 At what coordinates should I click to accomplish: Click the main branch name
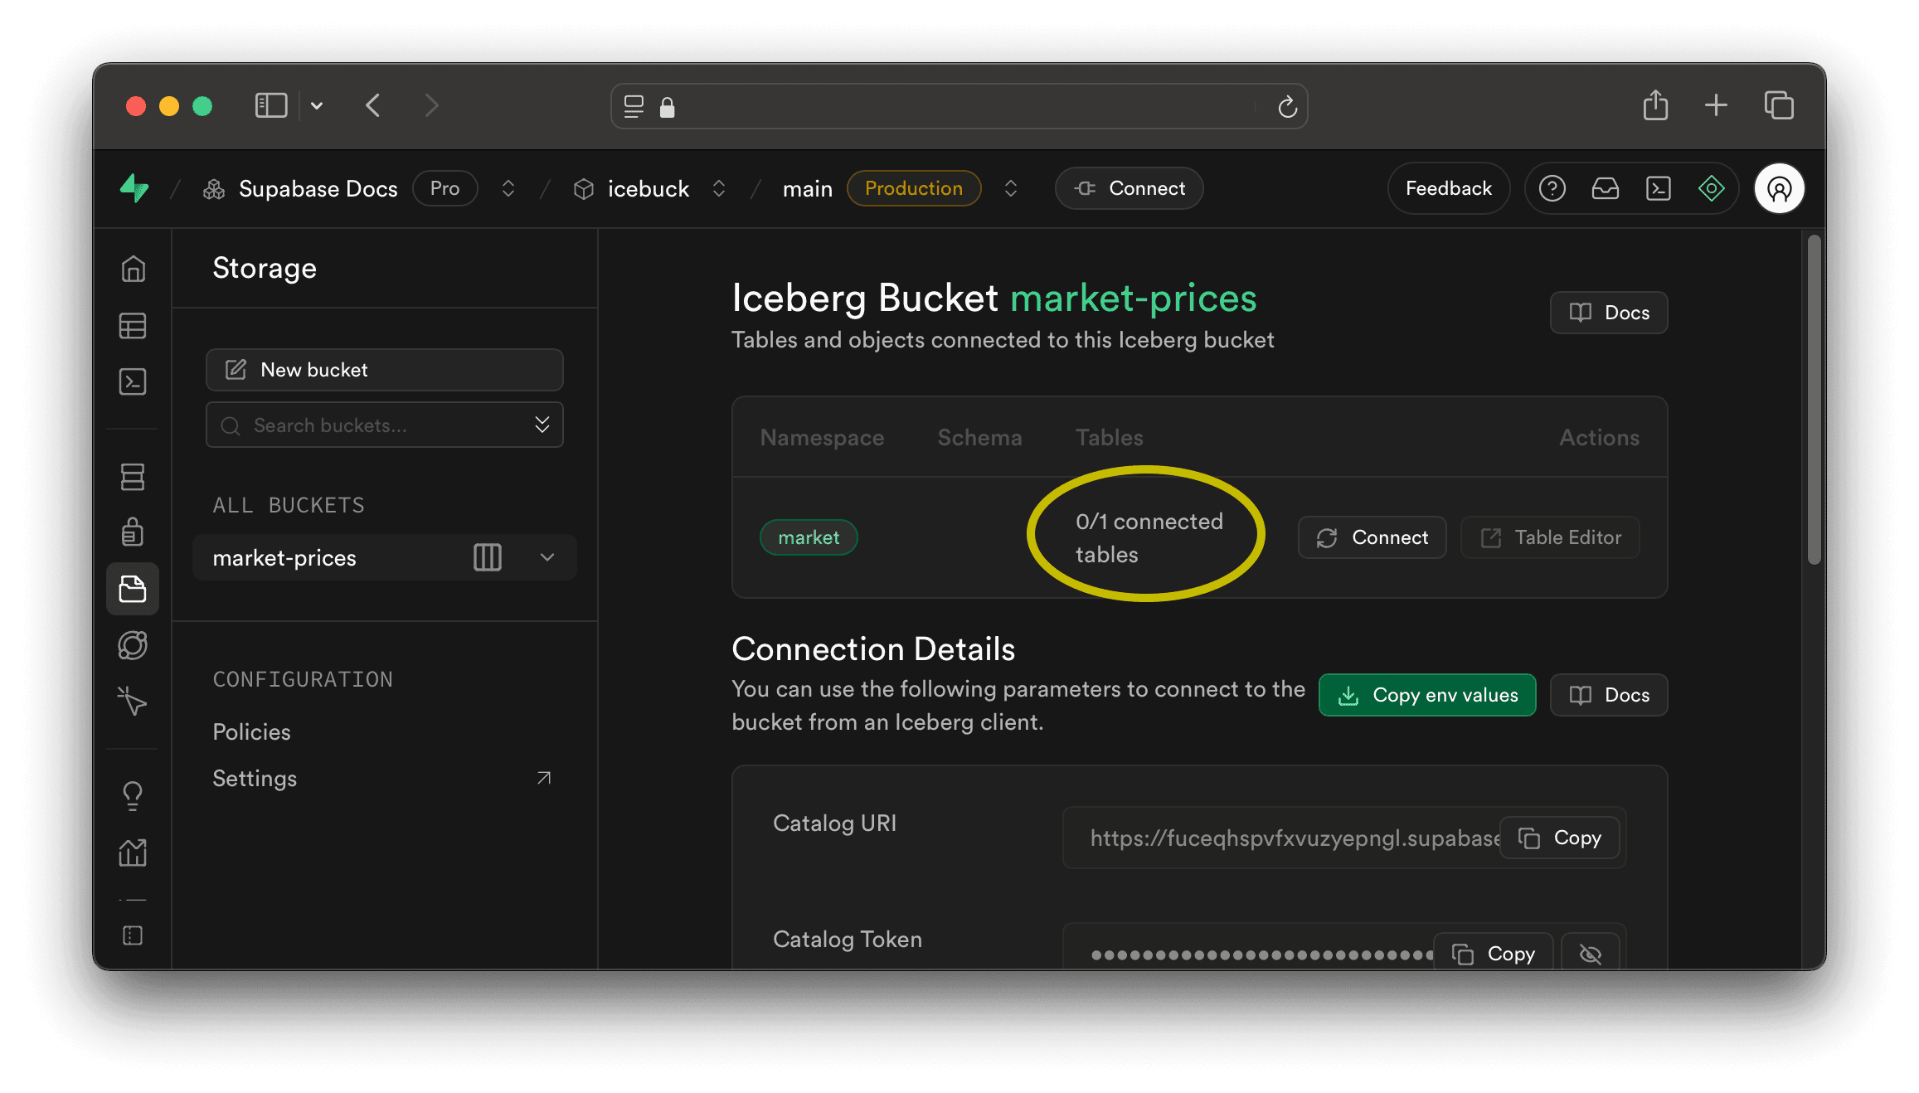point(807,188)
